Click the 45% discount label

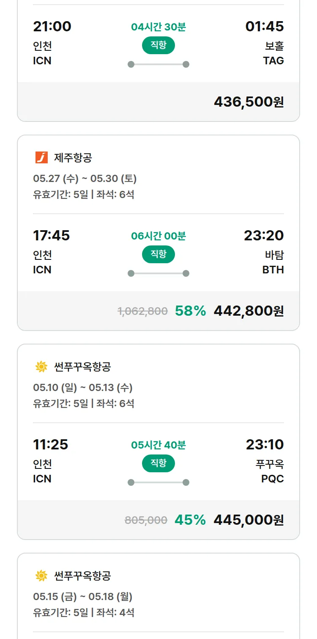(190, 520)
